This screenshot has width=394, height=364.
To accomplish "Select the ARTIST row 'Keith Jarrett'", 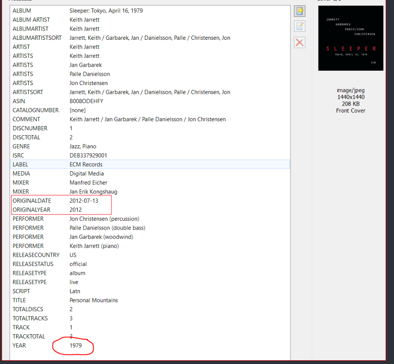I will click(150, 47).
